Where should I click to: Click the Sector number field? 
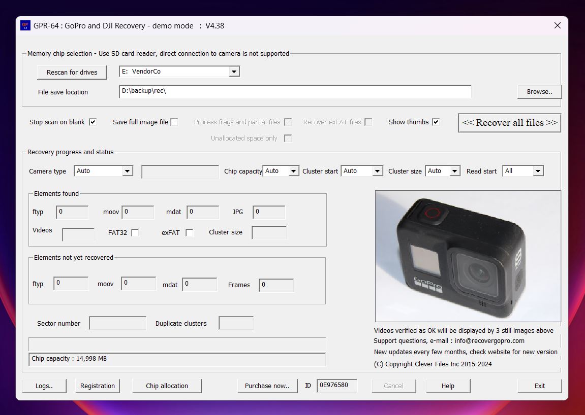[x=117, y=323]
